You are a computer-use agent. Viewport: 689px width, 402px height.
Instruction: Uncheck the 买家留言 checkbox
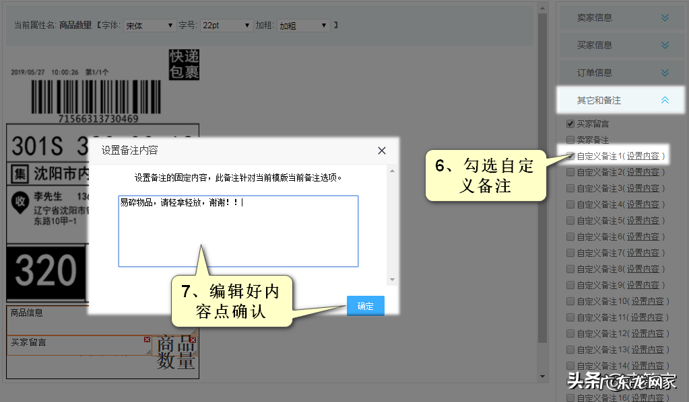point(570,124)
